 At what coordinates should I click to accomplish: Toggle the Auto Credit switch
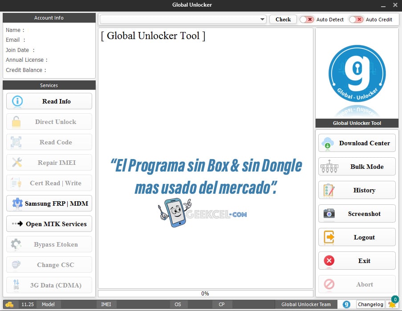click(x=356, y=20)
